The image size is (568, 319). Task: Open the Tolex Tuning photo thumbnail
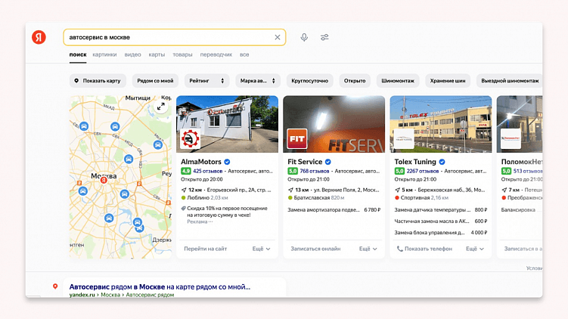[441, 124]
